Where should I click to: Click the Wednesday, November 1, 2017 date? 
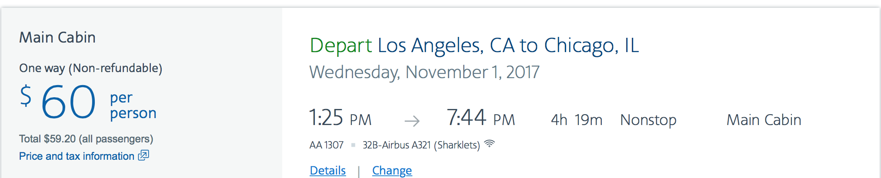tap(424, 72)
